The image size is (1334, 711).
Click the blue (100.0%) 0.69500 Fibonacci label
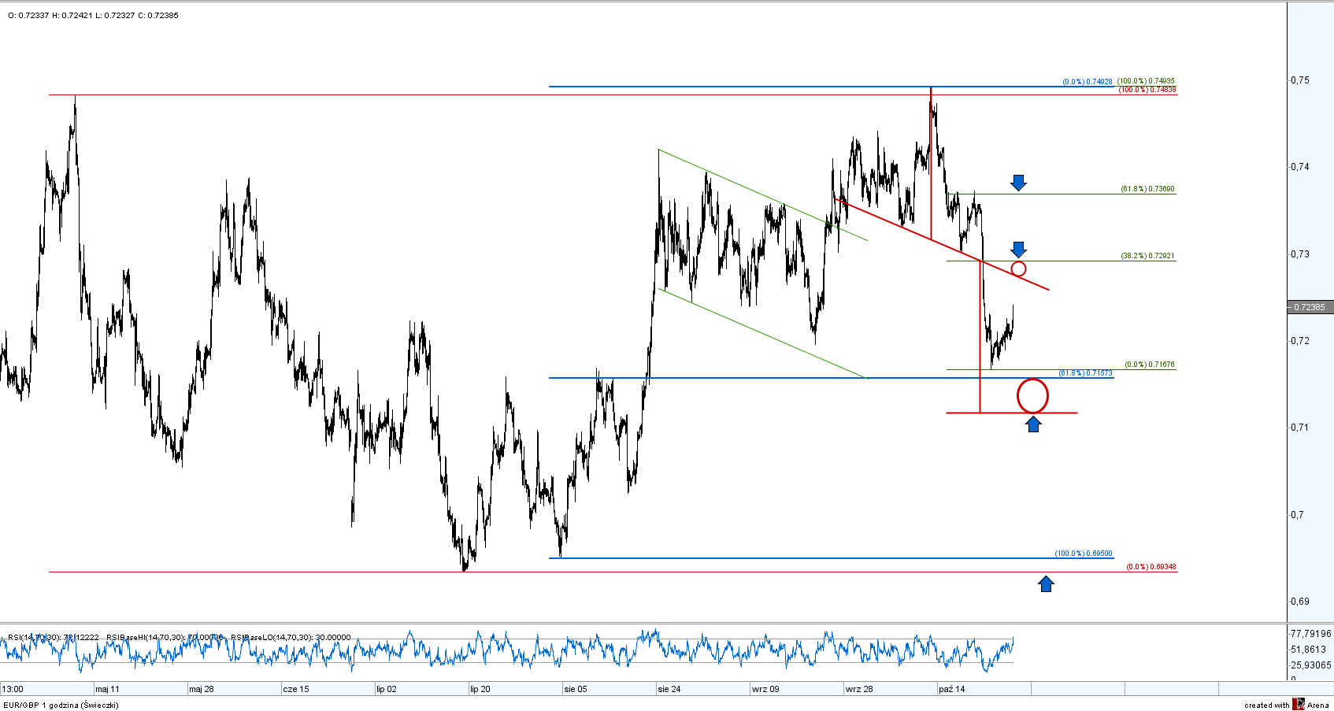point(1084,554)
